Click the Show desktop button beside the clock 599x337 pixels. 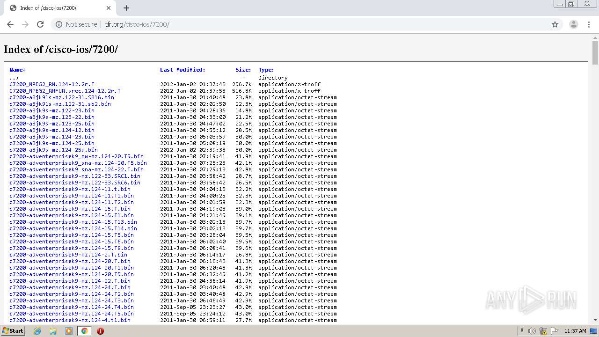[594, 331]
